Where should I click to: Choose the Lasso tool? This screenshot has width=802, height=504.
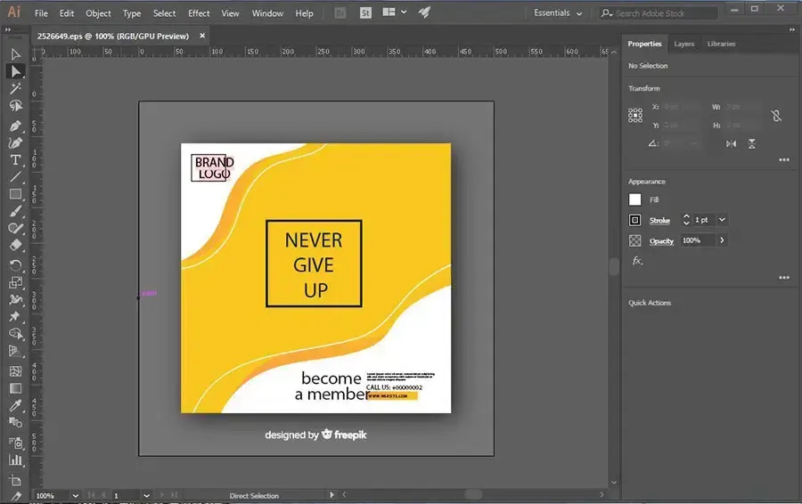coord(15,106)
